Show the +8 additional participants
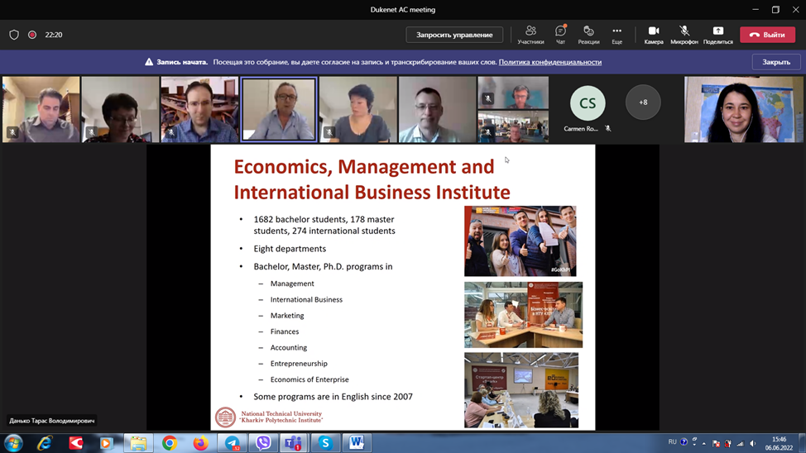Screen dimensions: 806x453 (x=643, y=103)
